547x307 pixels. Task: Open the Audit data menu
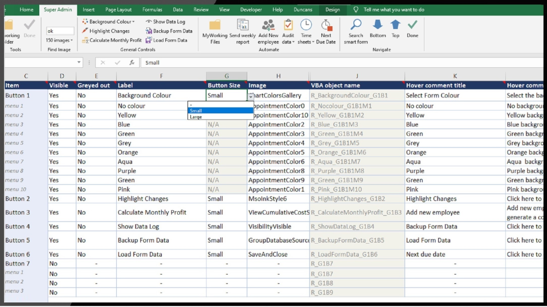coord(288,32)
